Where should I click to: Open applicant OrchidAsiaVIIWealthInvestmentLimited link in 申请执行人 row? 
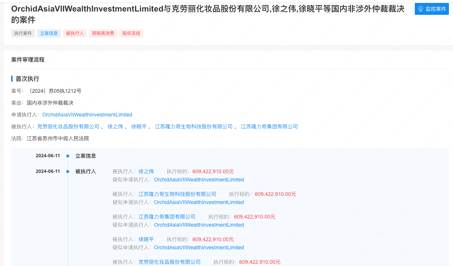[87, 115]
